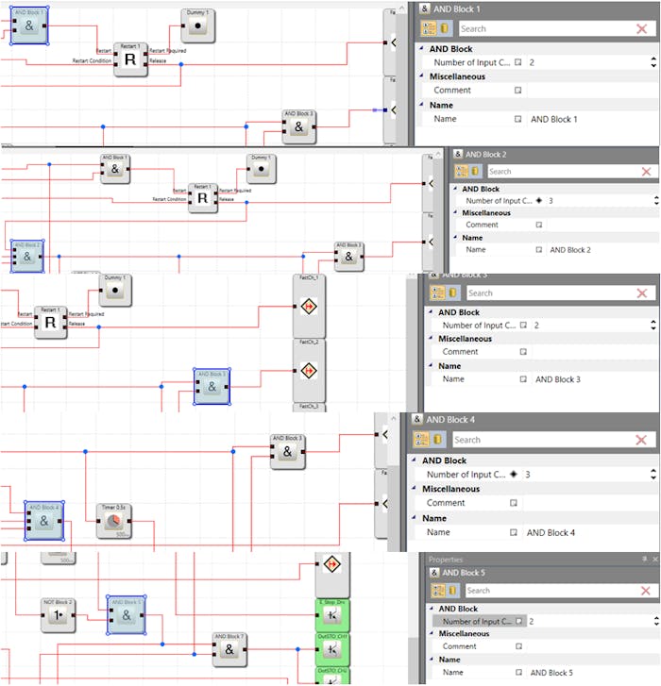This screenshot has height=686, width=661.
Task: Click Name value 'AND Block 5' in properties
Action: click(551, 673)
